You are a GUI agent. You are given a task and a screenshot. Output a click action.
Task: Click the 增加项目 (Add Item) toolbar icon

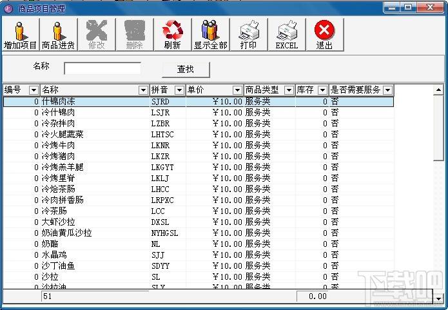coord(20,34)
